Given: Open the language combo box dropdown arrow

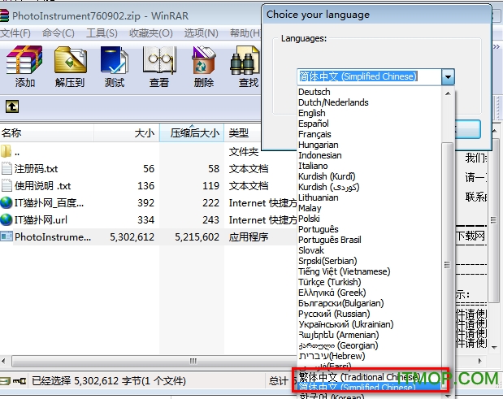Looking at the screenshot, I should [x=448, y=76].
